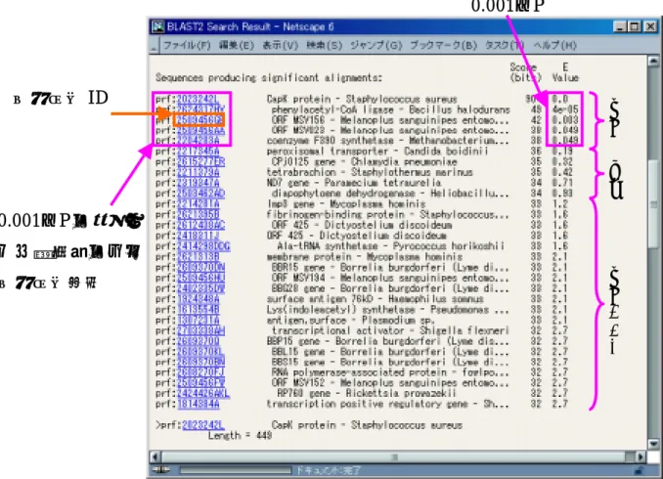This screenshot has height=479, width=663.
Task: Open prf link for CPj0125 gene row
Action: (x=200, y=162)
